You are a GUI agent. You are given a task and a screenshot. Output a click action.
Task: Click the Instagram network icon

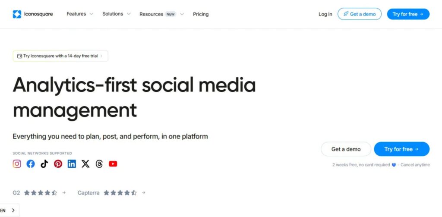coord(17,164)
